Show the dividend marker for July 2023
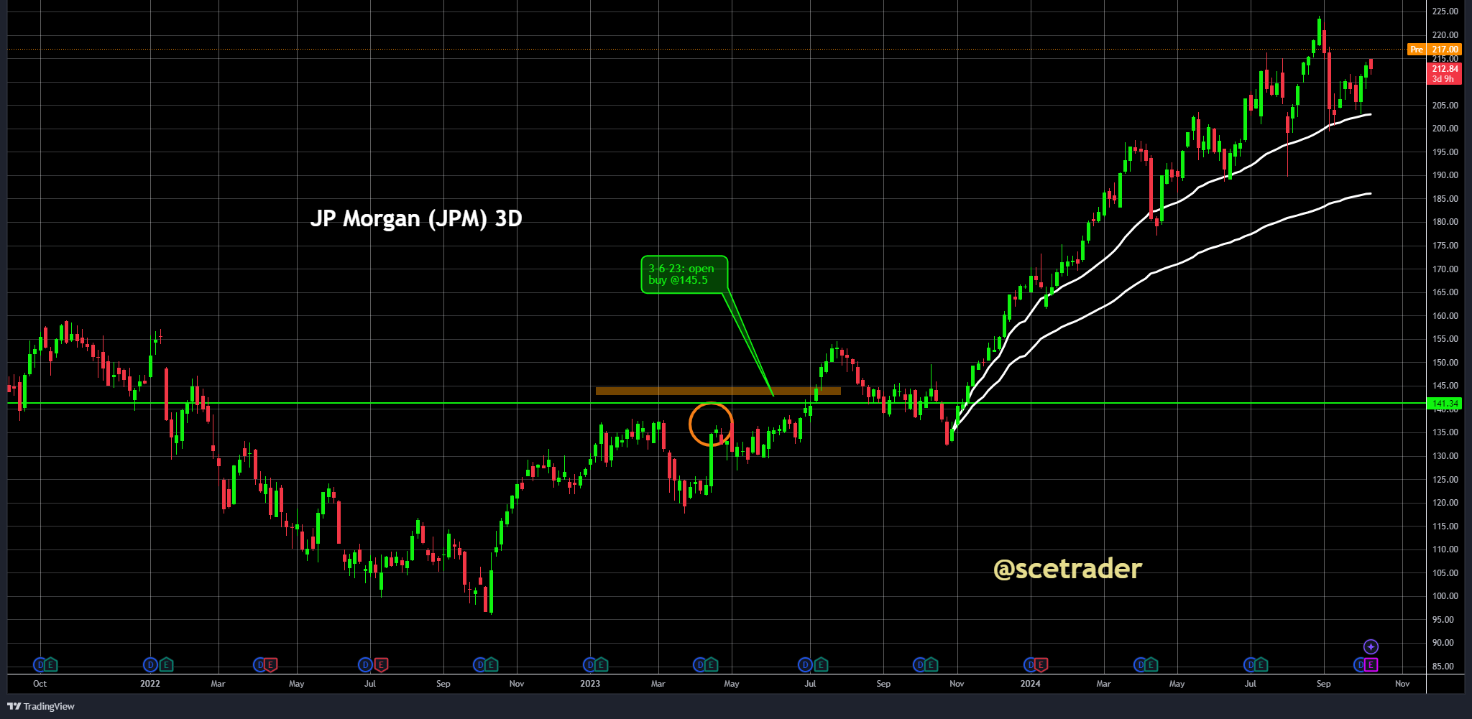 805,665
